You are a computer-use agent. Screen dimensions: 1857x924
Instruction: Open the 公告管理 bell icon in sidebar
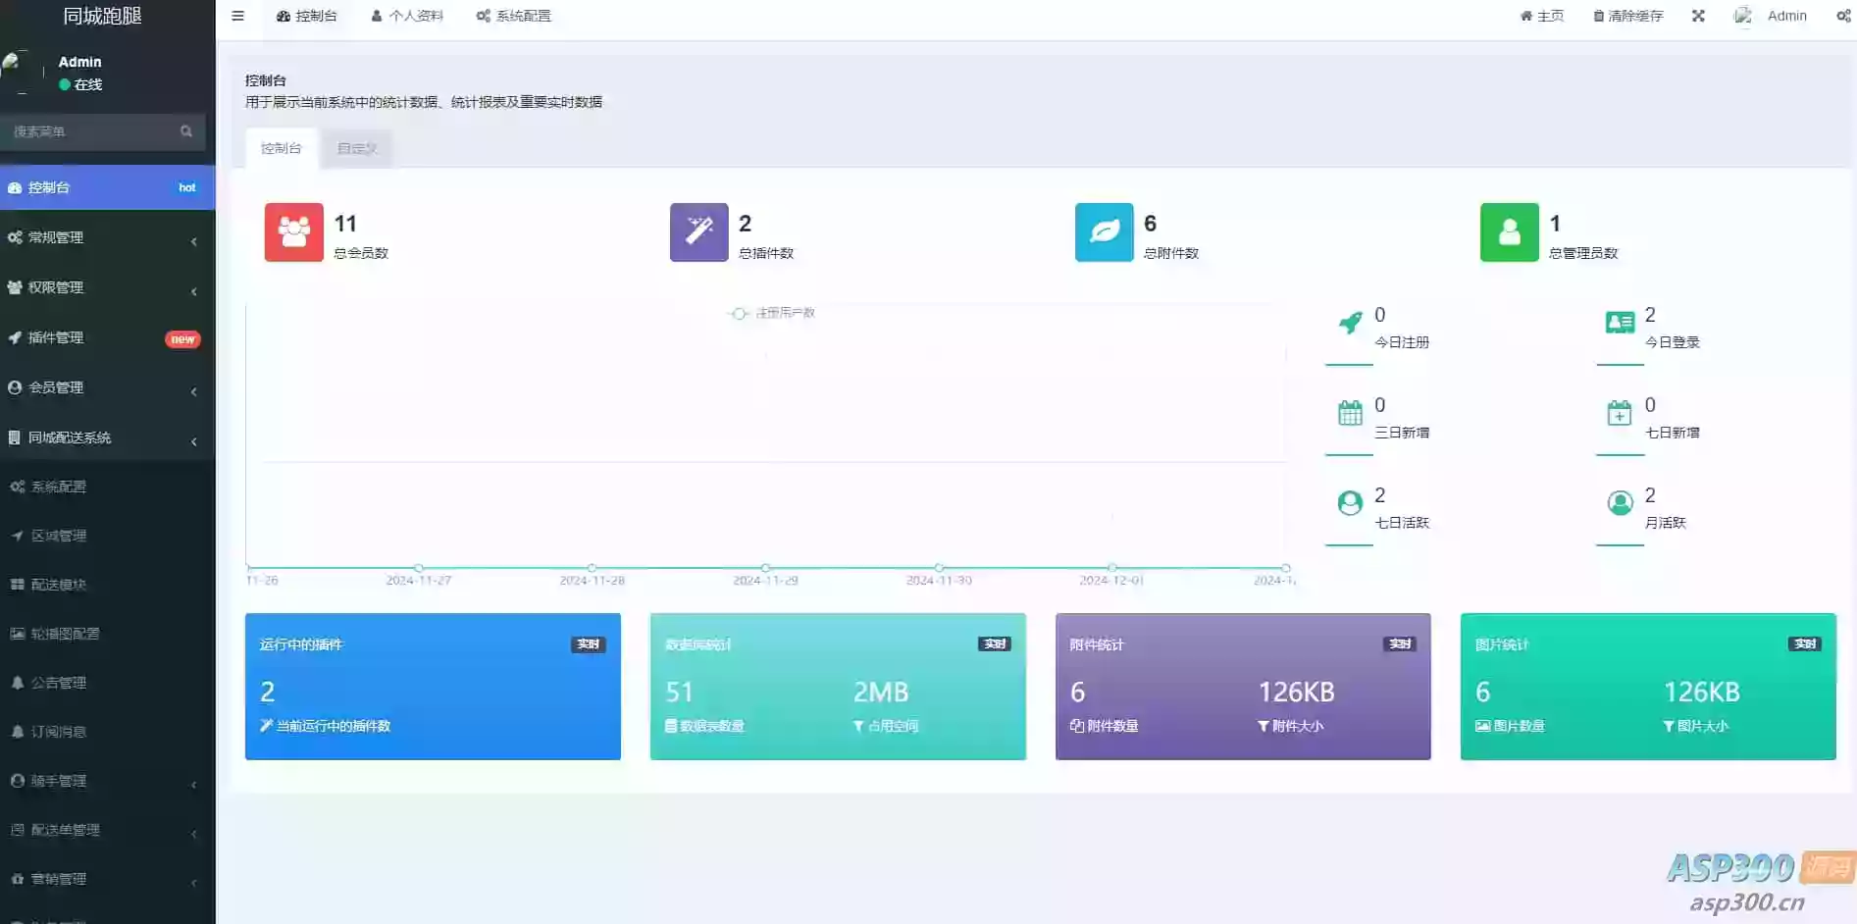coord(59,682)
